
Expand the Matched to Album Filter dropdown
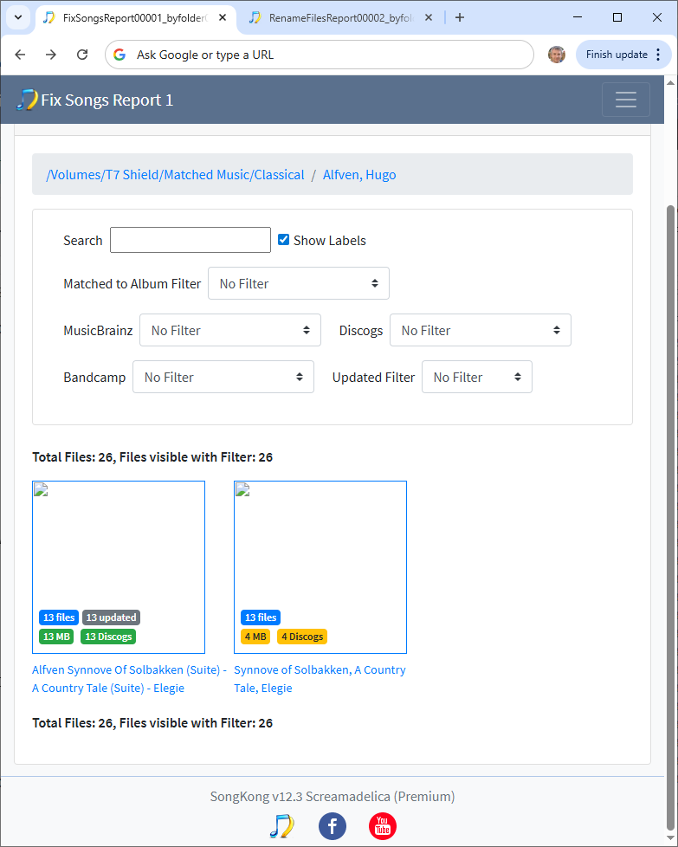[x=298, y=283]
